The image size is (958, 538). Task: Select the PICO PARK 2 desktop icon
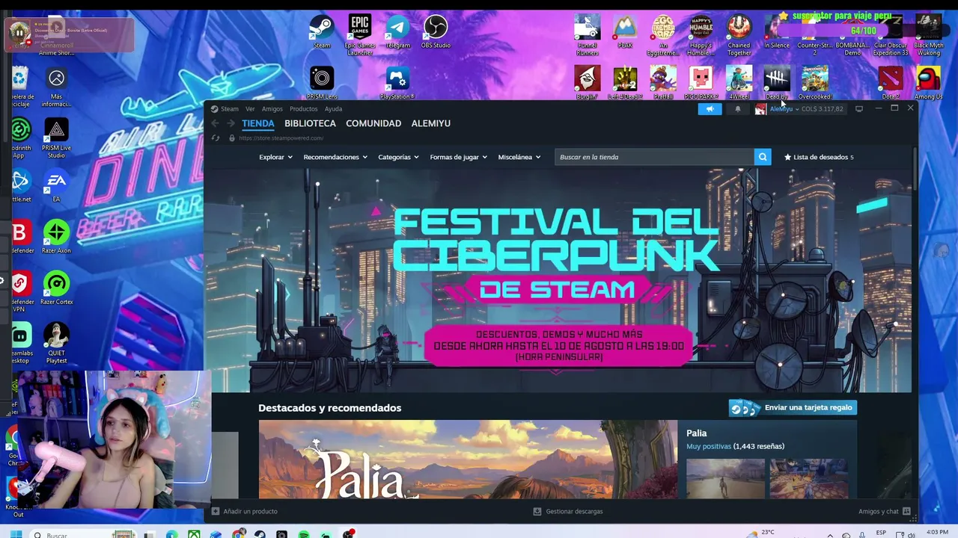tap(701, 82)
